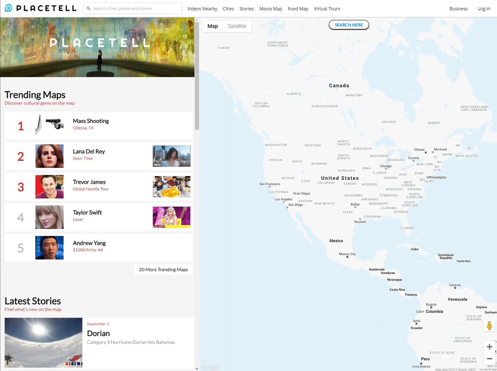Click Odessa, TX subtitle

click(x=83, y=128)
